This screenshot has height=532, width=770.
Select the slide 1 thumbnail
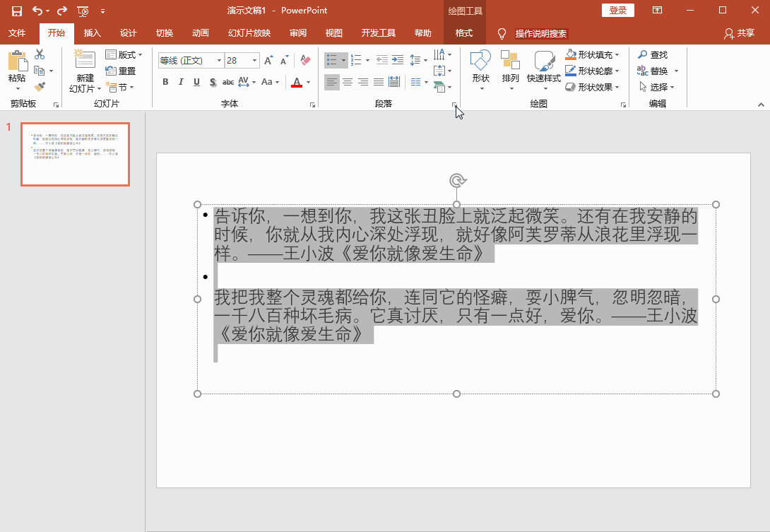[75, 154]
